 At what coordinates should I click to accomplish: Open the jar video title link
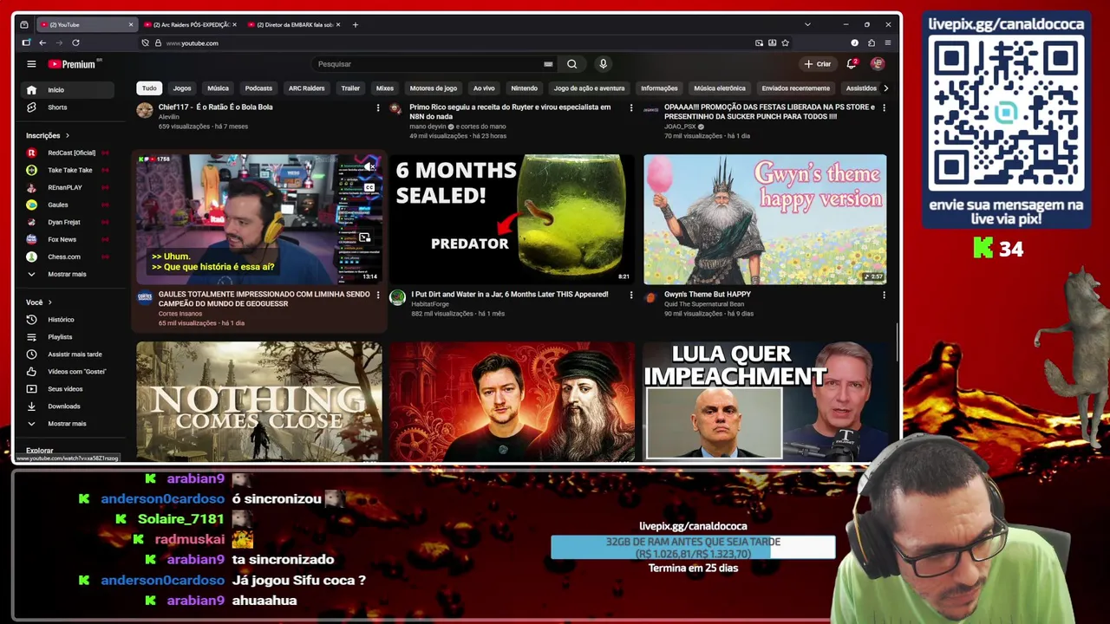click(x=510, y=295)
